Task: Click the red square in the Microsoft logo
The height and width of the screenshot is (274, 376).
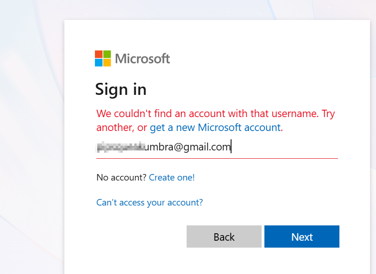Action: (99, 54)
